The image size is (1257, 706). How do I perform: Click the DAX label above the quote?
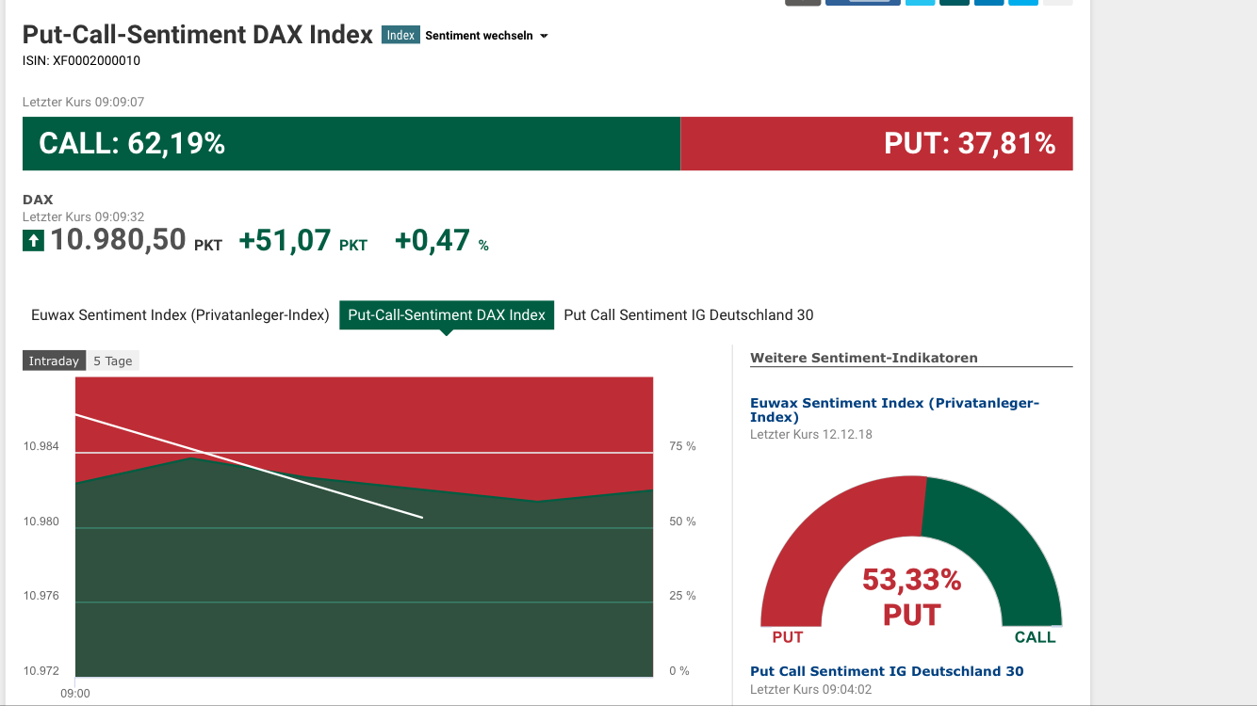tap(38, 200)
